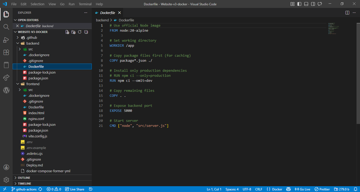Open the Accounts menu in the activity bar
This screenshot has width=360, height=192.
point(6,167)
